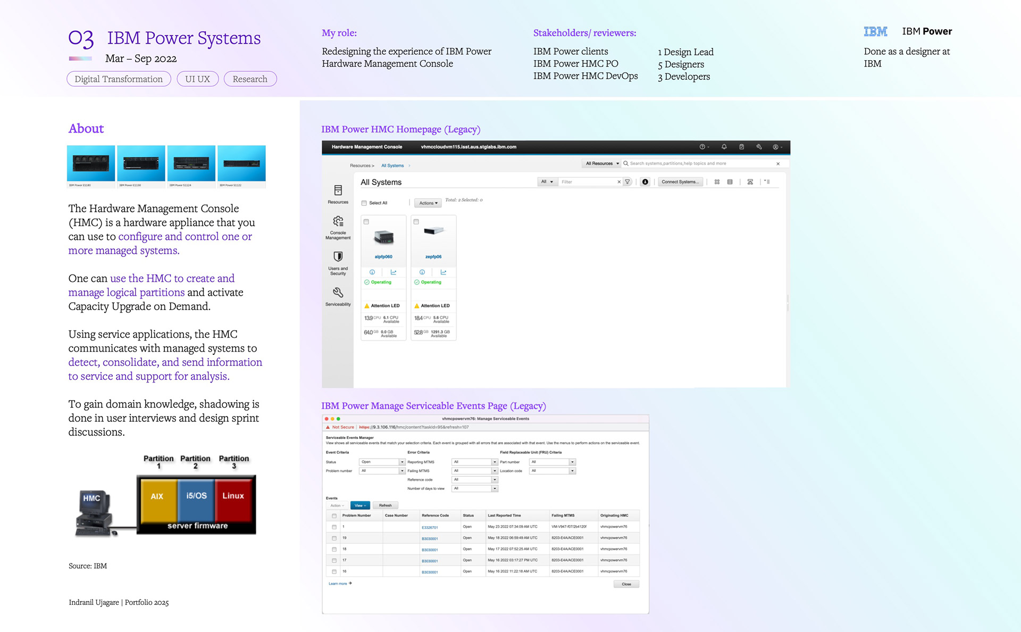The height and width of the screenshot is (632, 1021).
Task: Click the UI UX tag
Action: [198, 79]
